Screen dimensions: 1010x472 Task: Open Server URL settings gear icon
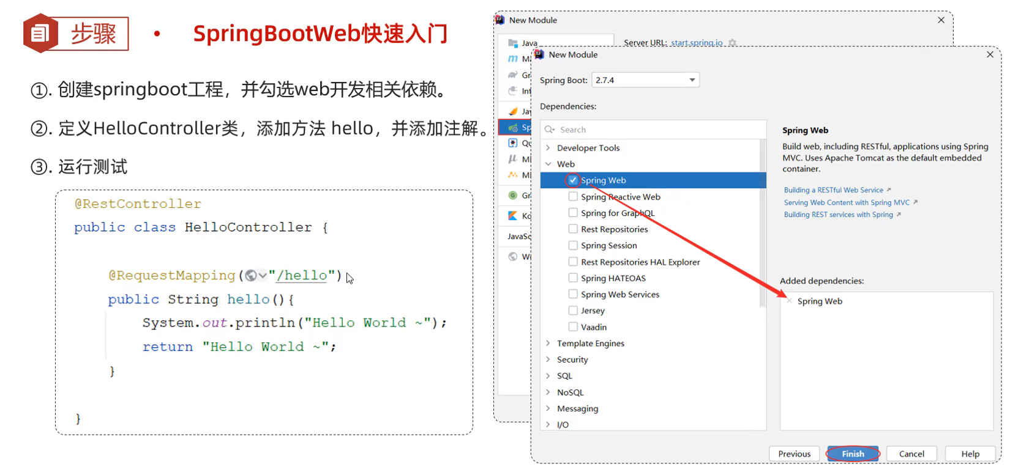pos(732,43)
